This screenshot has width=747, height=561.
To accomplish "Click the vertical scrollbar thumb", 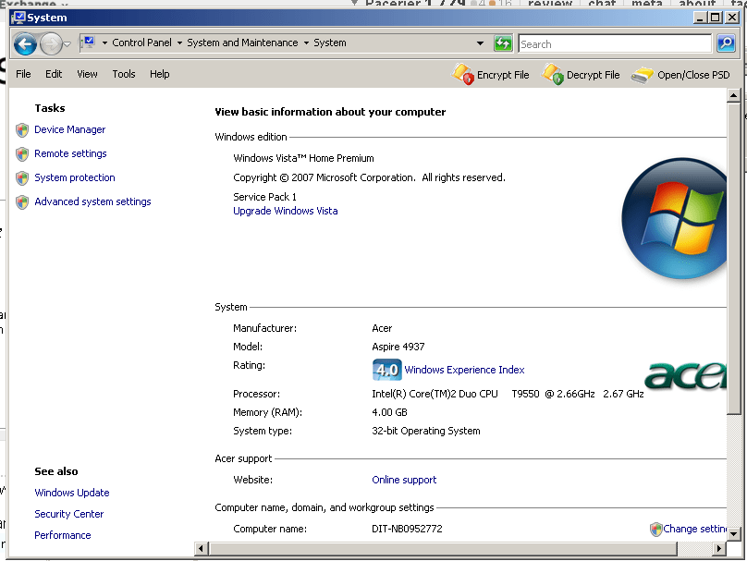I will click(734, 259).
